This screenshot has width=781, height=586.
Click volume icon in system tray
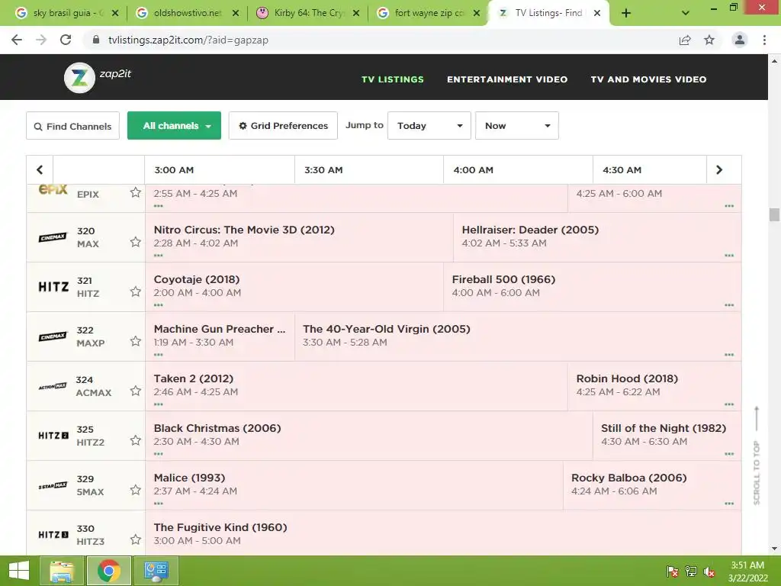[x=709, y=572]
